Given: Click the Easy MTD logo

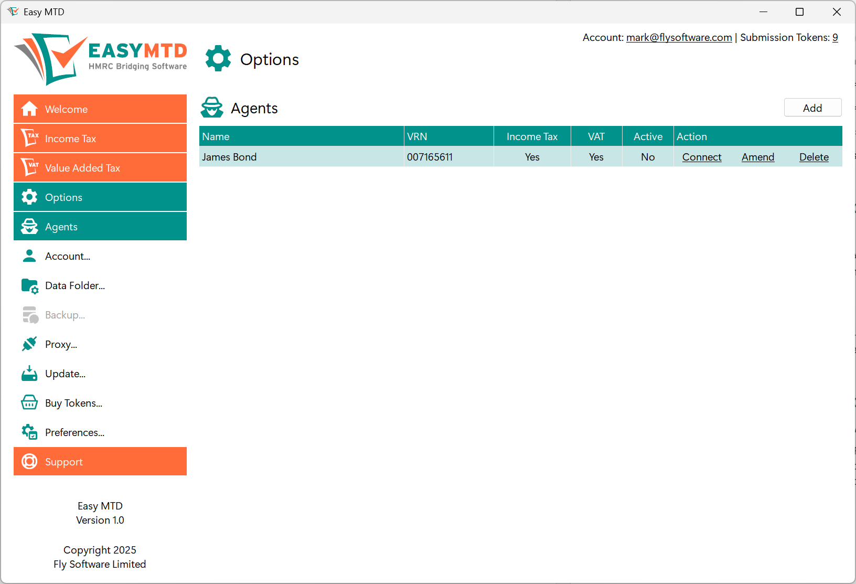Looking at the screenshot, I should tap(100, 58).
